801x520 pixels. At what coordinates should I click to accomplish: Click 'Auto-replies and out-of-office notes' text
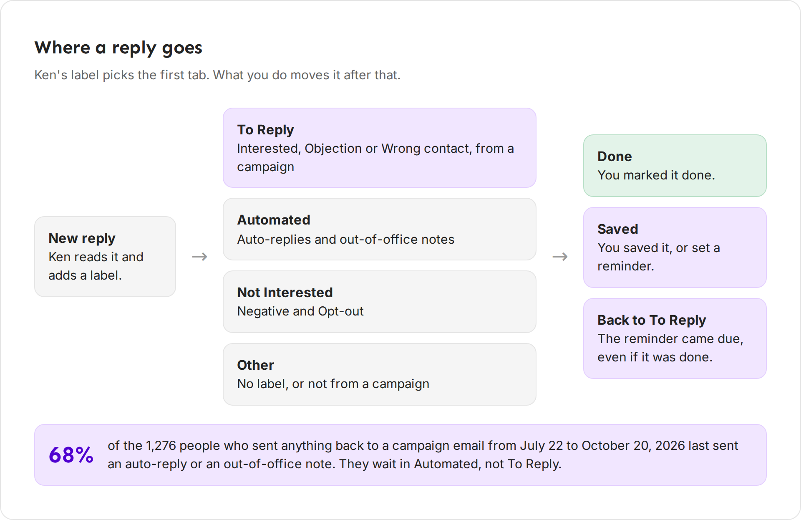pyautogui.click(x=346, y=240)
